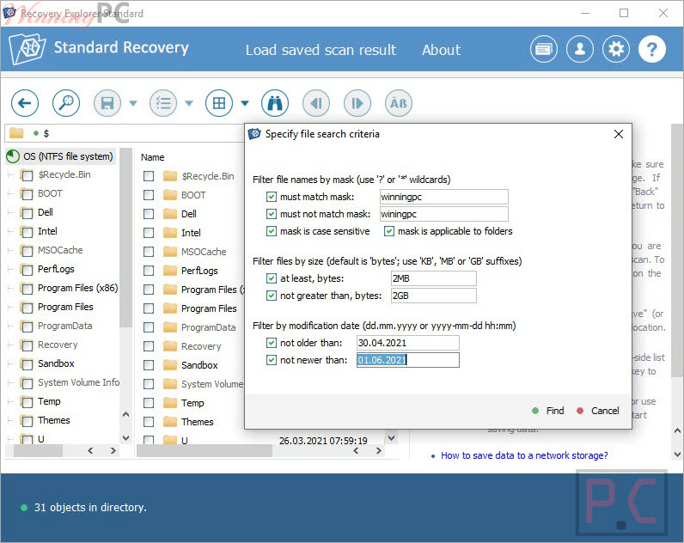The width and height of the screenshot is (684, 543).
Task: Toggle the not older than checkbox
Action: point(272,343)
